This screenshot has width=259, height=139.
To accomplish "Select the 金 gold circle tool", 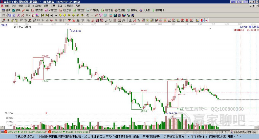I will (x=147, y=20).
